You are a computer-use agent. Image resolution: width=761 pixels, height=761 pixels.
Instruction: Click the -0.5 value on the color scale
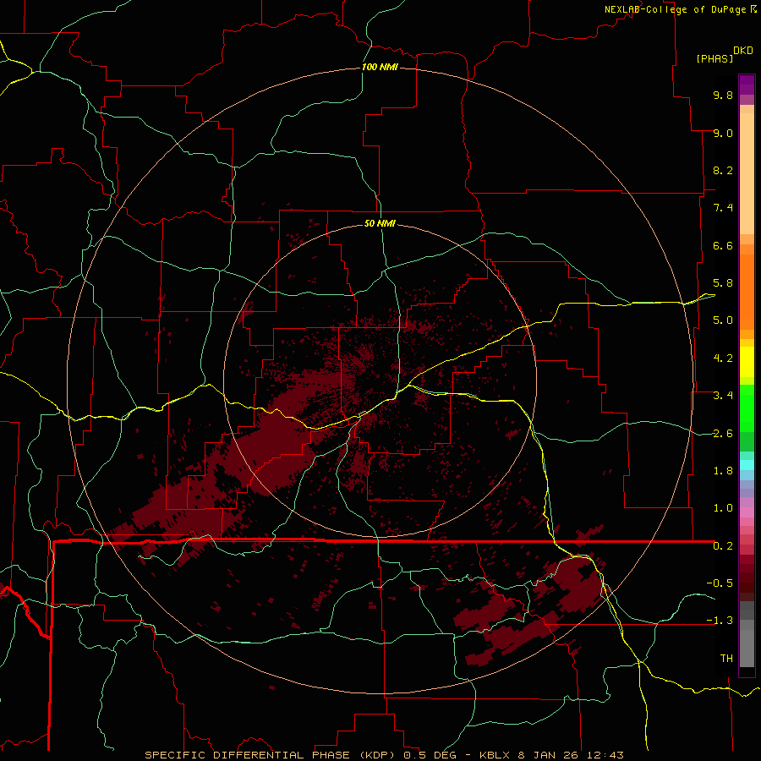click(720, 583)
